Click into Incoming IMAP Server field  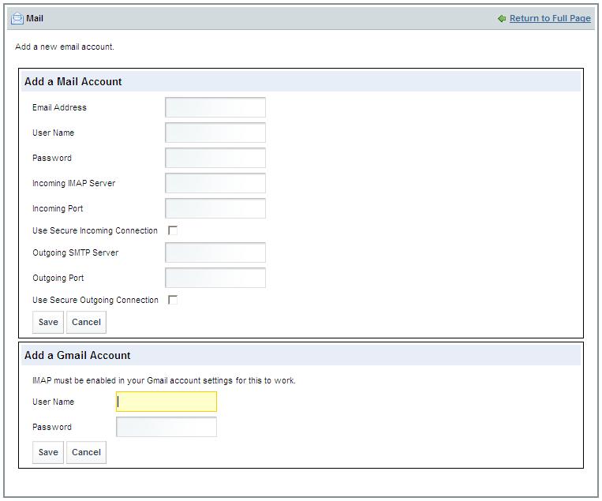coord(215,183)
